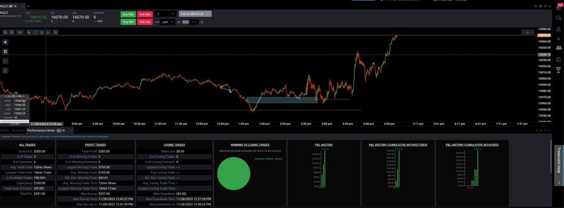The width and height of the screenshot is (564, 208).
Task: Zoom in on the chart
Action: click(x=5, y=32)
